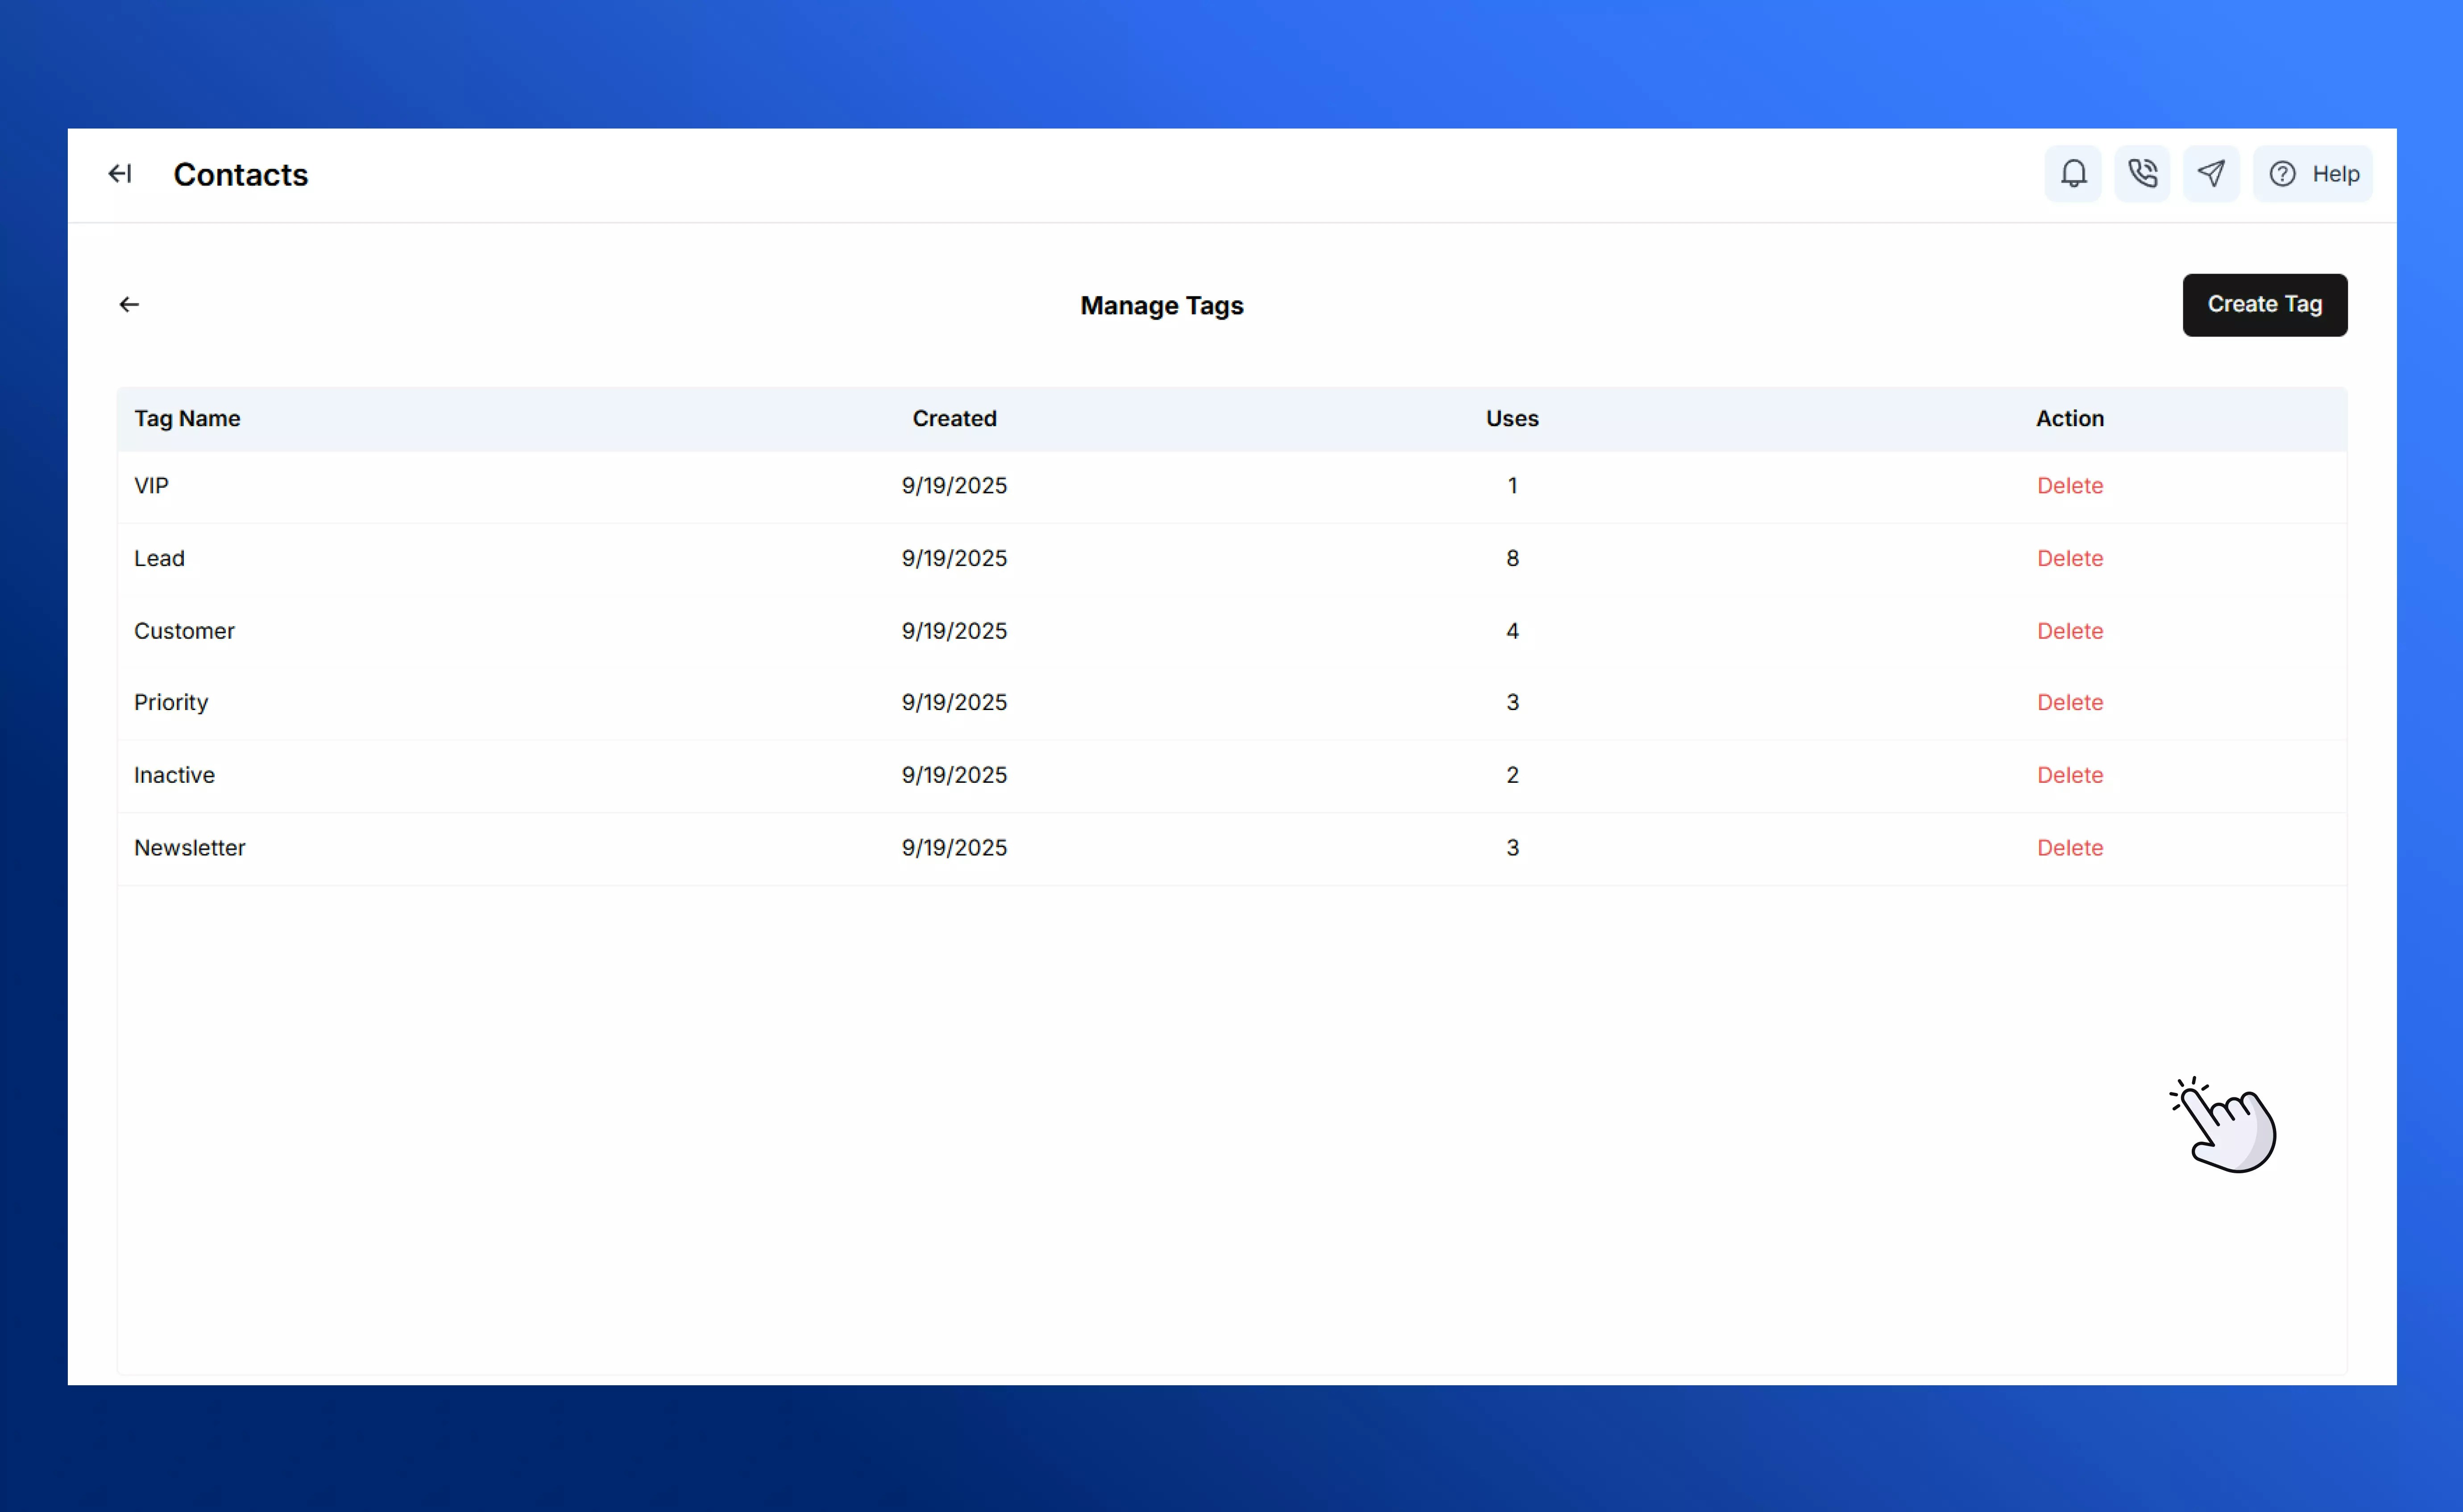This screenshot has width=2463, height=1512.
Task: Click the Create Tag button
Action: click(2265, 304)
